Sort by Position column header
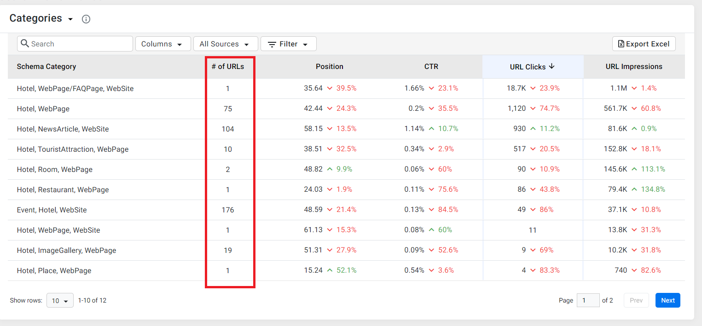Viewport: 702px width, 326px height. (x=330, y=67)
